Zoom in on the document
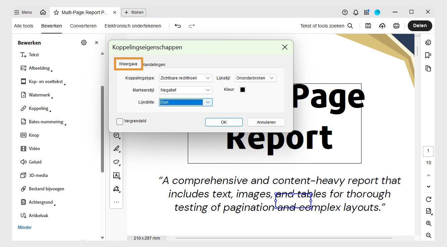447x247 pixels. [x=429, y=224]
